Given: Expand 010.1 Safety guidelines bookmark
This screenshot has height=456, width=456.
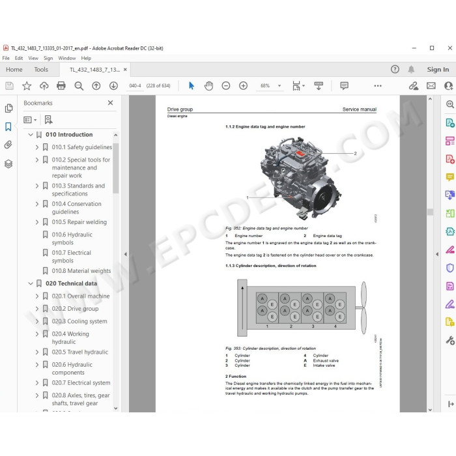Looking at the screenshot, I should [x=37, y=147].
